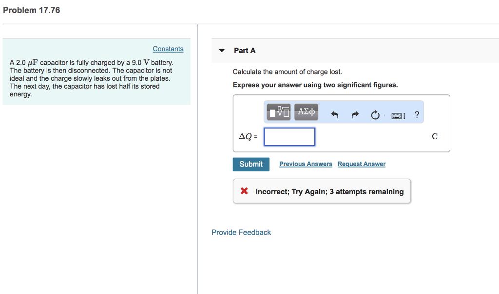Image resolution: width=499 pixels, height=294 pixels.
Task: Open the Constants link
Action: 168,49
